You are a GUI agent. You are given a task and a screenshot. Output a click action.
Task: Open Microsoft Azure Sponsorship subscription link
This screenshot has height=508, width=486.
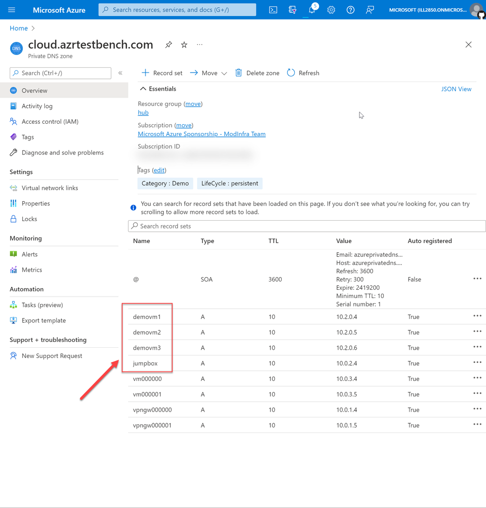coord(201,134)
